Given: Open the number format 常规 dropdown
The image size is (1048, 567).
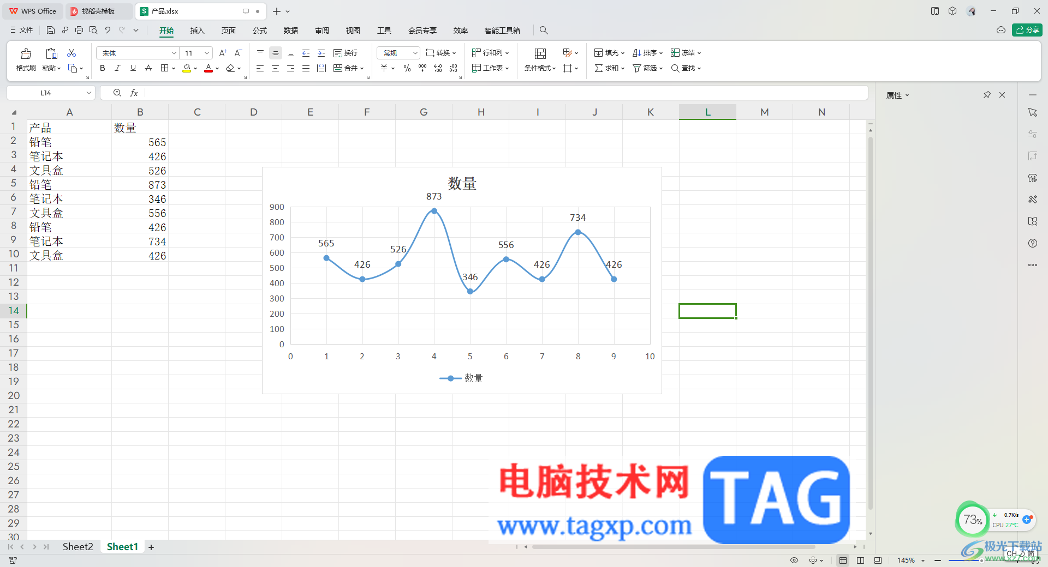Looking at the screenshot, I should tap(415, 53).
